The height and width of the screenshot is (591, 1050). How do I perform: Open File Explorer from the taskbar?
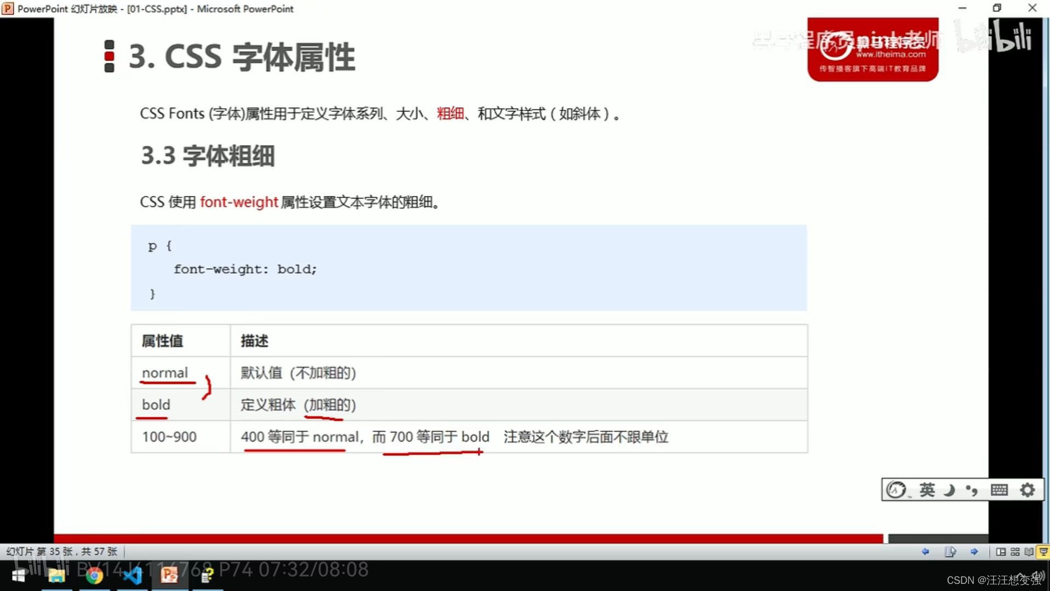56,576
